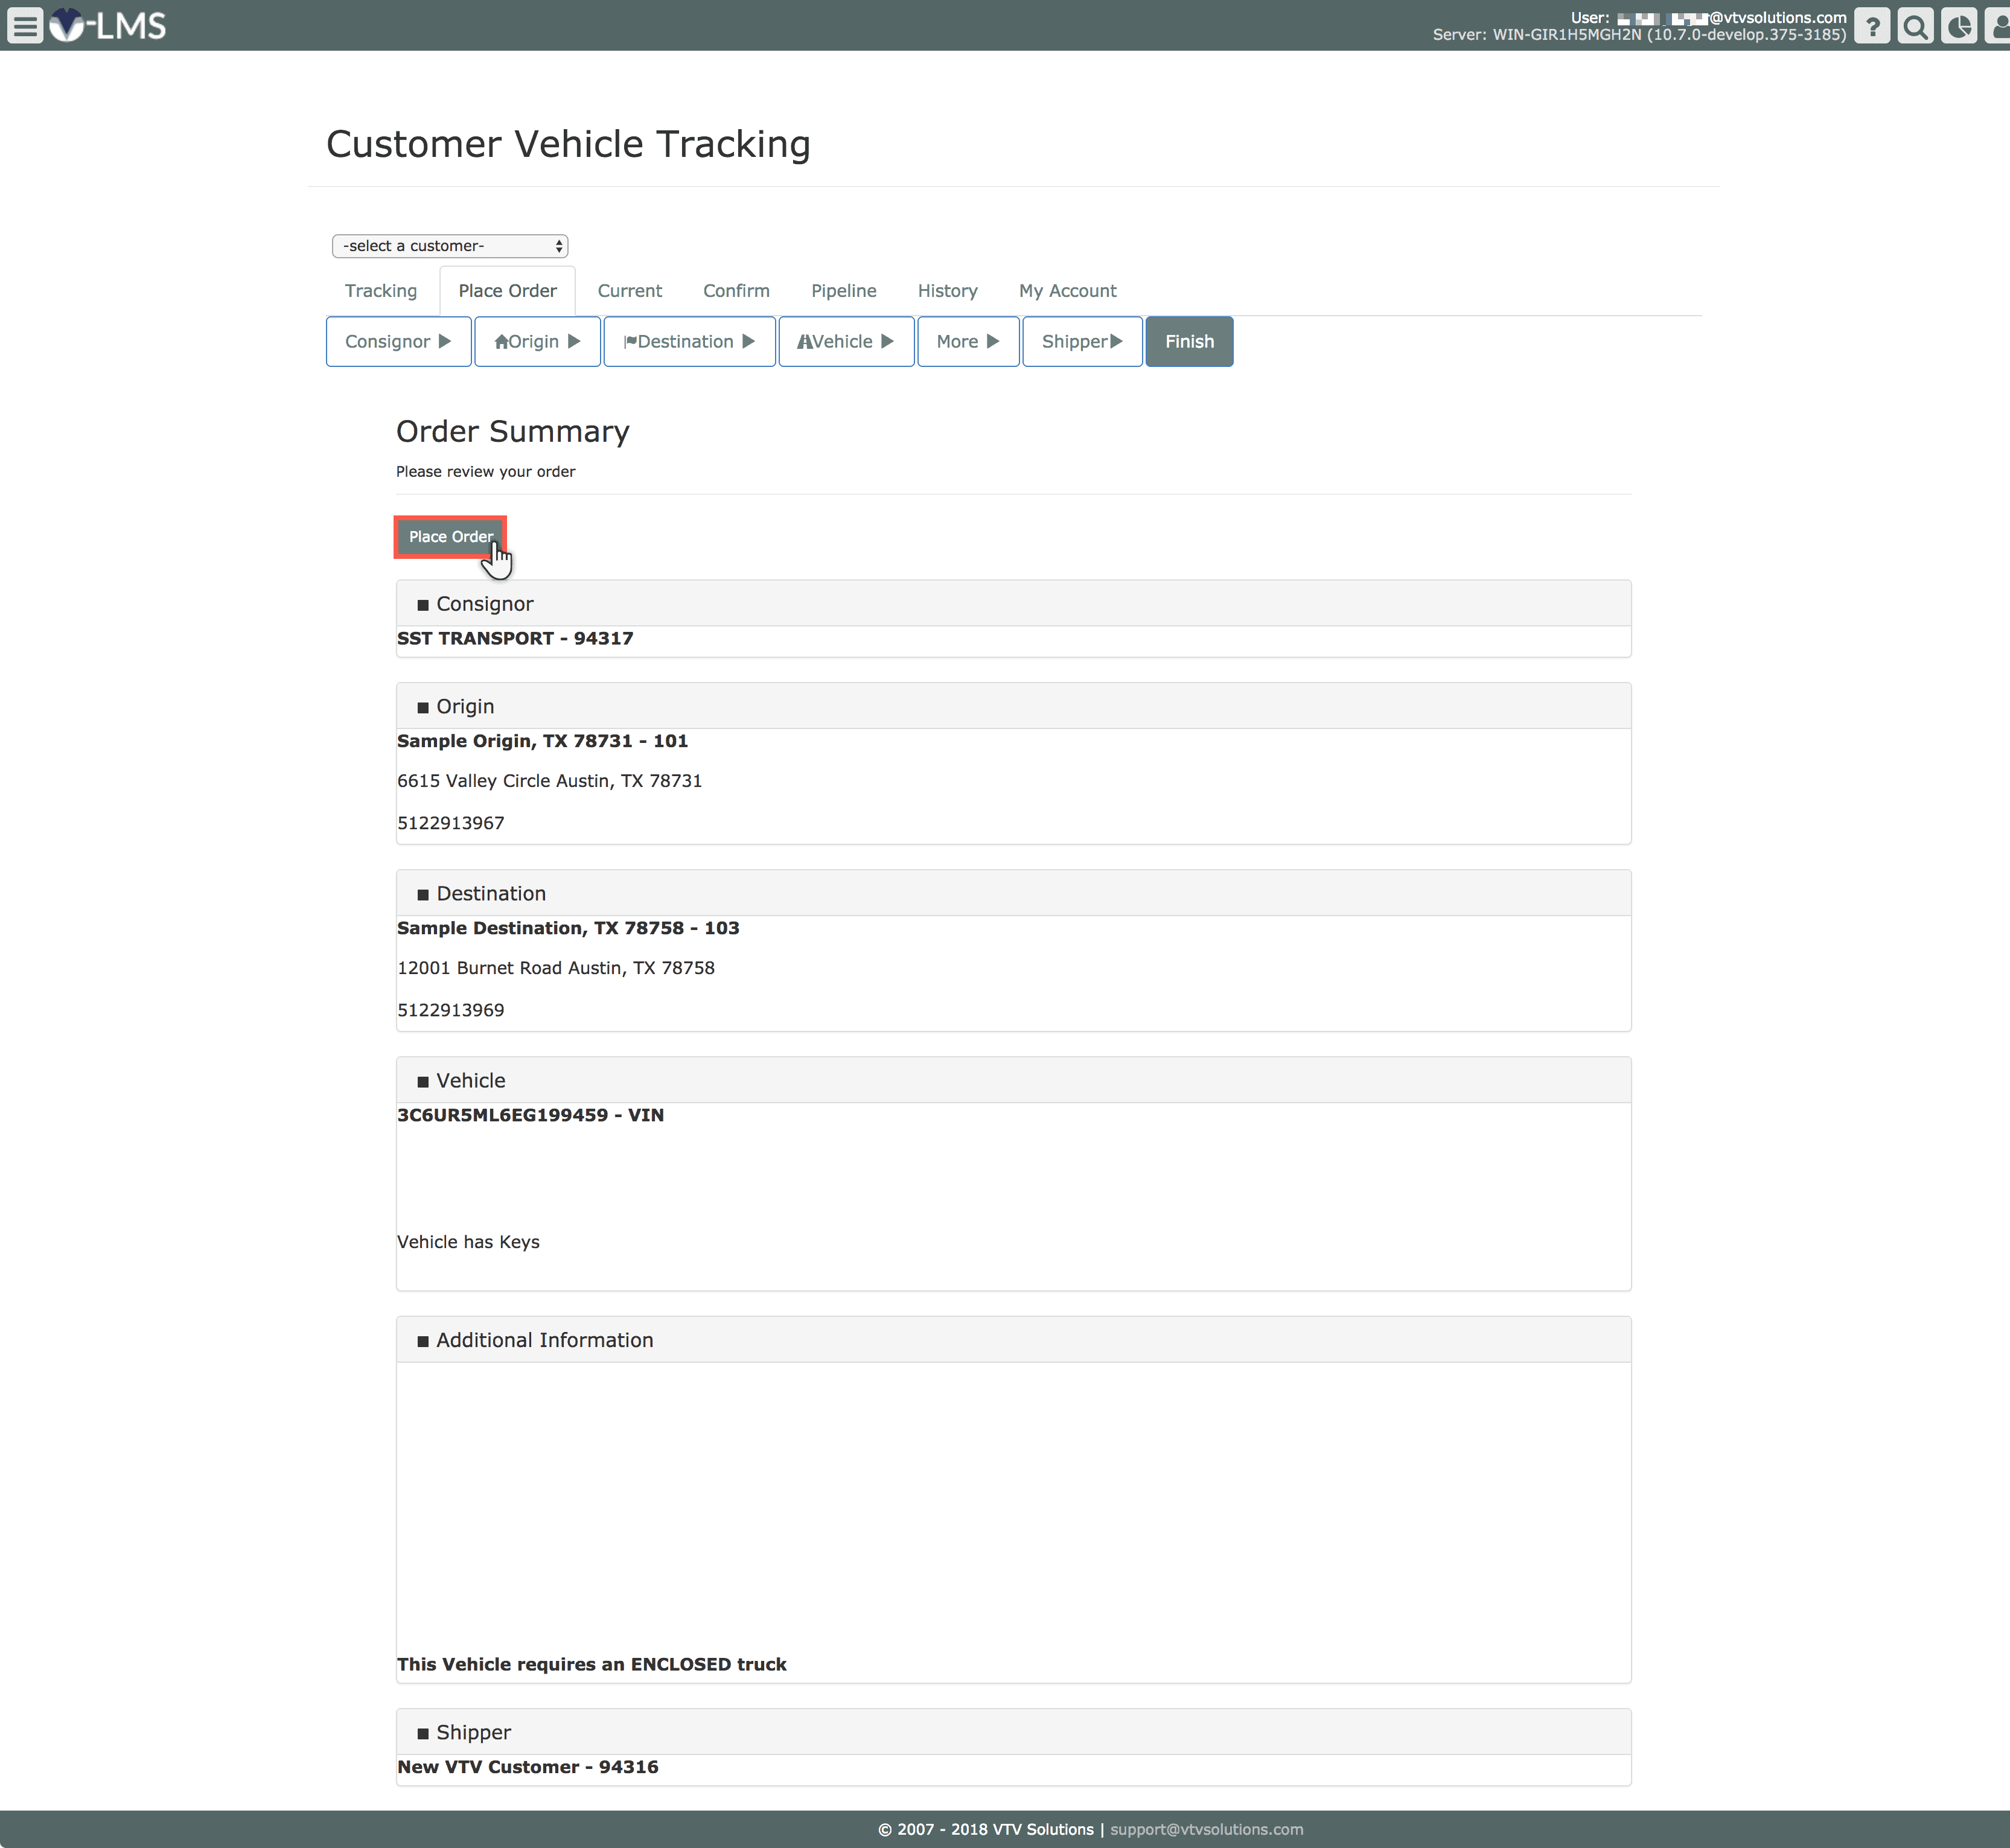Collapse the Consignor section header
This screenshot has height=1848, width=2010.
coord(484,604)
